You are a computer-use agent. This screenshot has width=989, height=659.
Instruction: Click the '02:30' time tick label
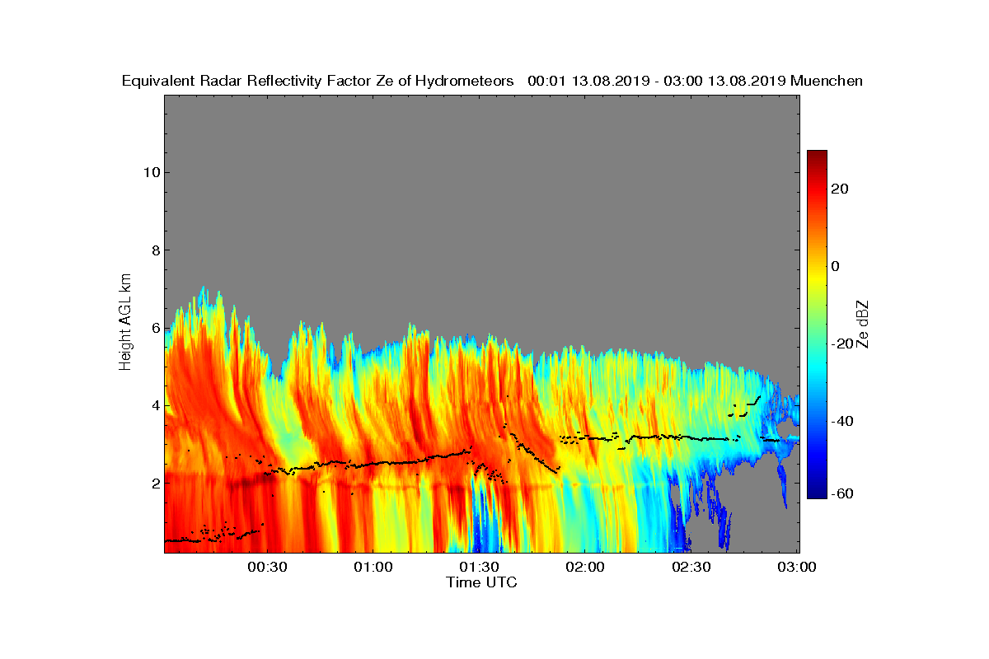pos(691,568)
